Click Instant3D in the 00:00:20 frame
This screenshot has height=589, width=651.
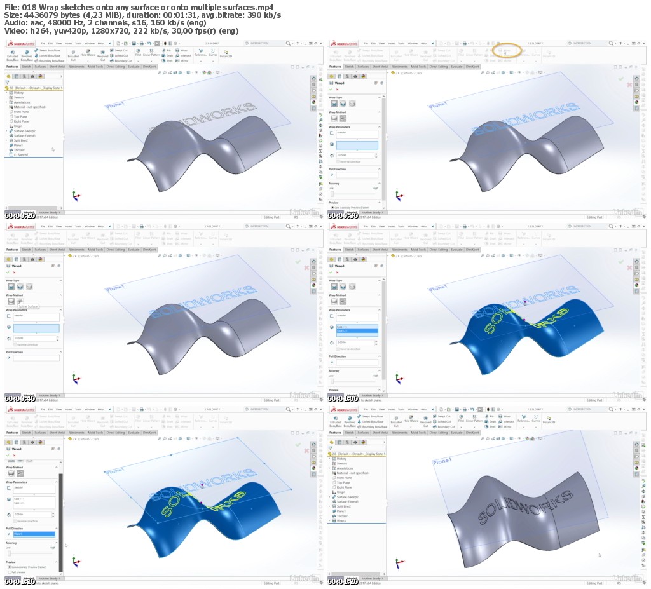[x=226, y=54]
